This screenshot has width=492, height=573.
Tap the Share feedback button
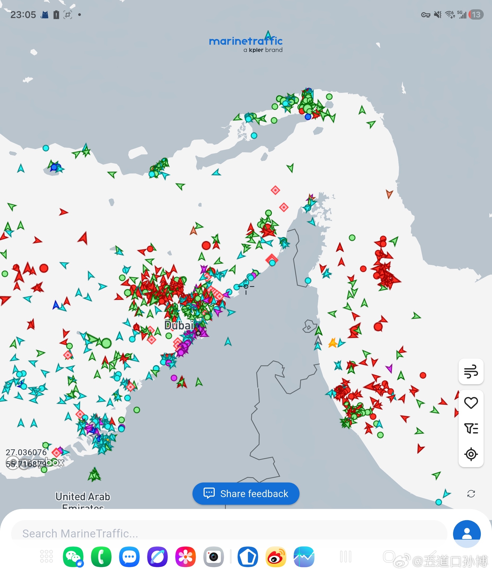pos(246,494)
